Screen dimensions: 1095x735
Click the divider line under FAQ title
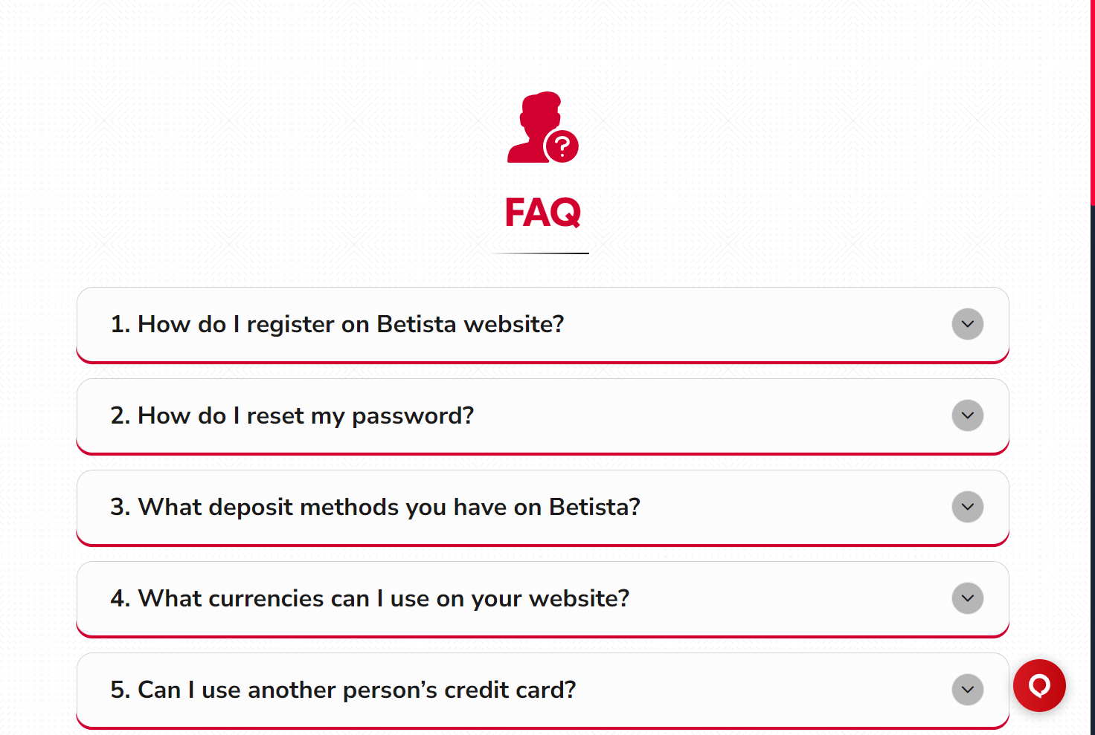pos(541,253)
